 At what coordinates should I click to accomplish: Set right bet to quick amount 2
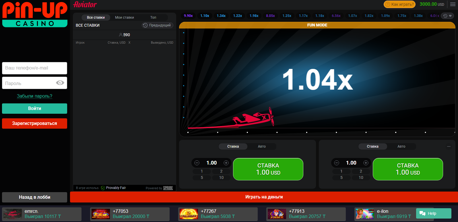pyautogui.click(x=361, y=171)
